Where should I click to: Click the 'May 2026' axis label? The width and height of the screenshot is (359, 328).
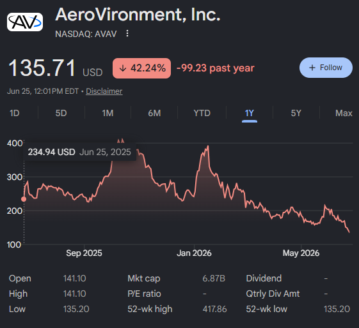click(x=301, y=253)
